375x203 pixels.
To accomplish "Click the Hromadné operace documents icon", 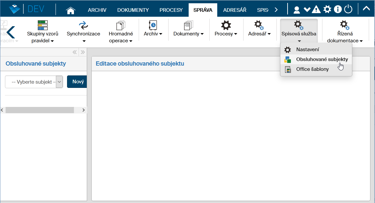I will point(121,25).
